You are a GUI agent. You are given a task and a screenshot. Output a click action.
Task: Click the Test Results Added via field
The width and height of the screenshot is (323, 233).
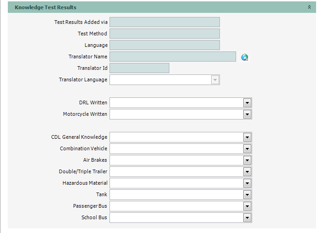[x=164, y=22]
